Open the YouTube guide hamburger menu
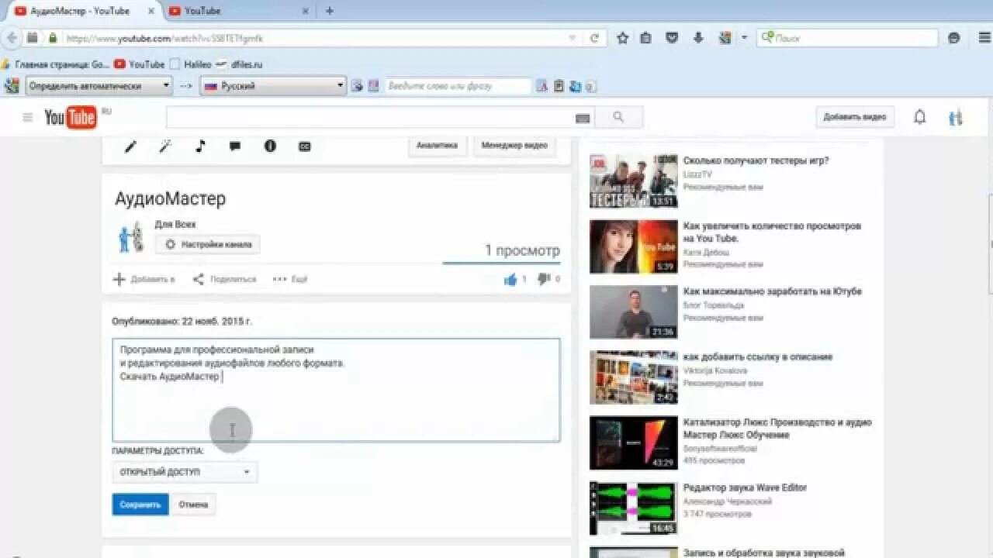 28,118
